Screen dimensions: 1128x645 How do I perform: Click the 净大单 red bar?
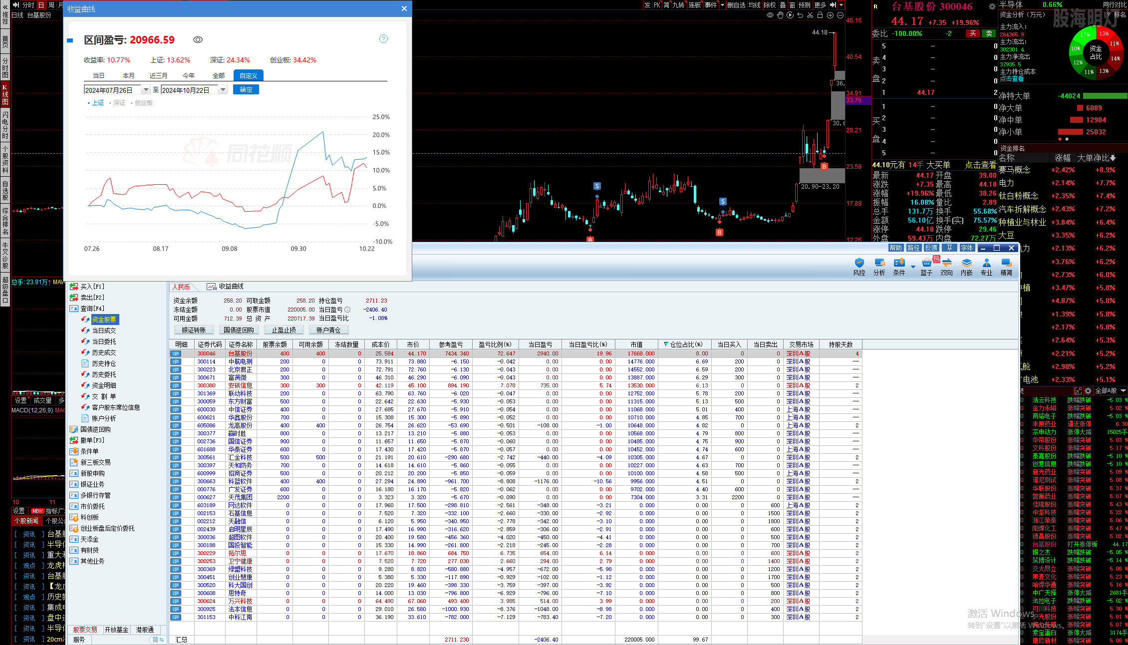click(1080, 108)
